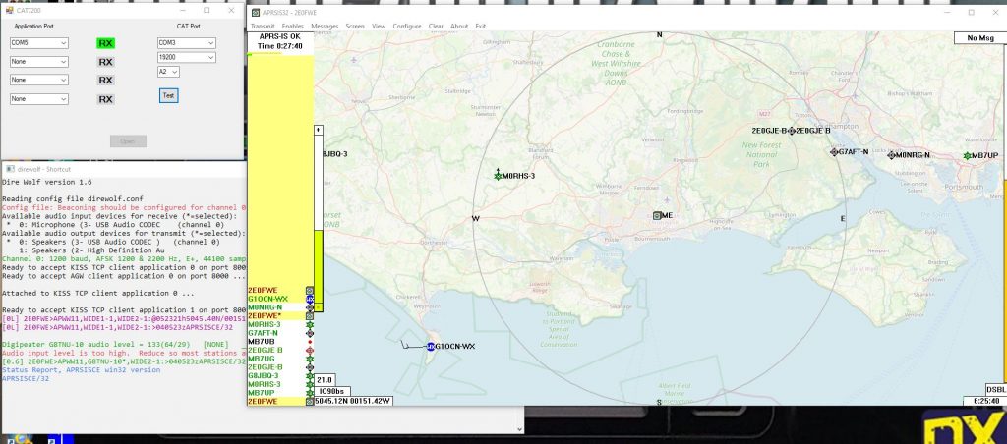
Task: Select the ME home station icon on map
Action: click(657, 215)
